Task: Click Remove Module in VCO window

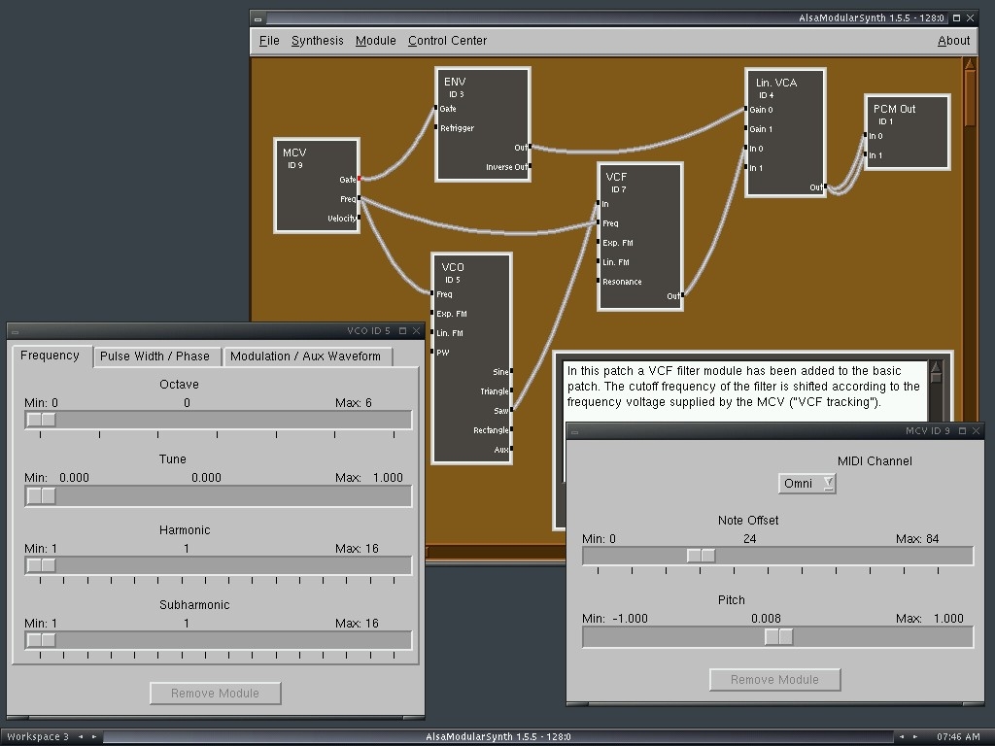Action: [x=215, y=693]
